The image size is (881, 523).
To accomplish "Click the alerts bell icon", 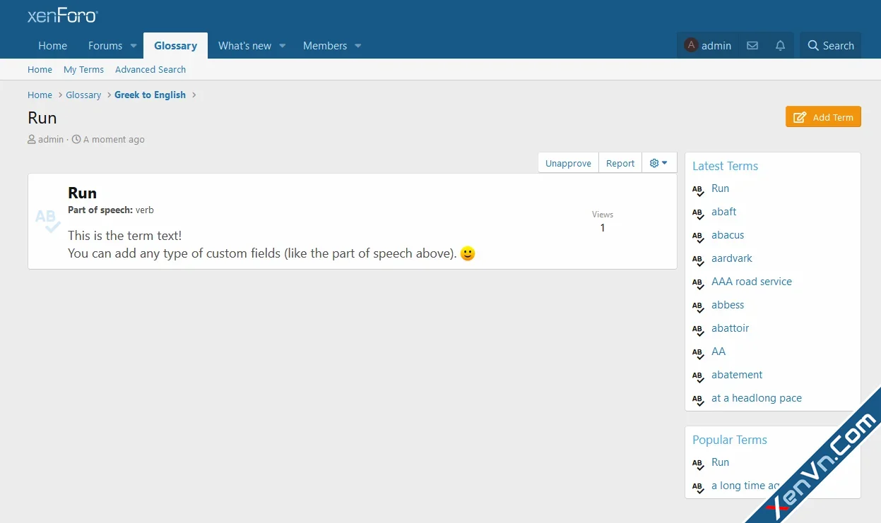I will 780,46.
